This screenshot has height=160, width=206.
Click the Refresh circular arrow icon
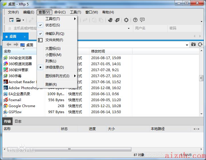coord(200,45)
